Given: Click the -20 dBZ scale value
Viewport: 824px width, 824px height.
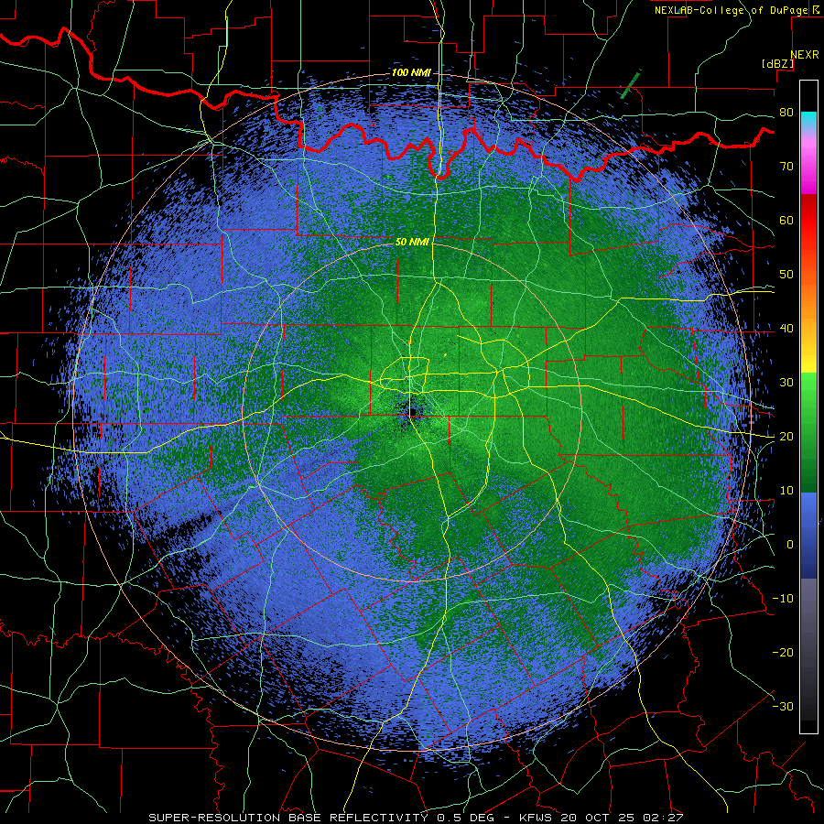Looking at the screenshot, I should click(783, 652).
